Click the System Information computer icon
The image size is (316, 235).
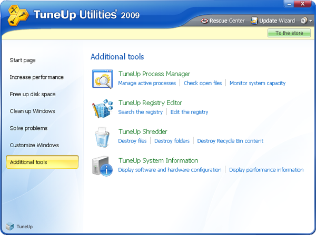pos(102,166)
